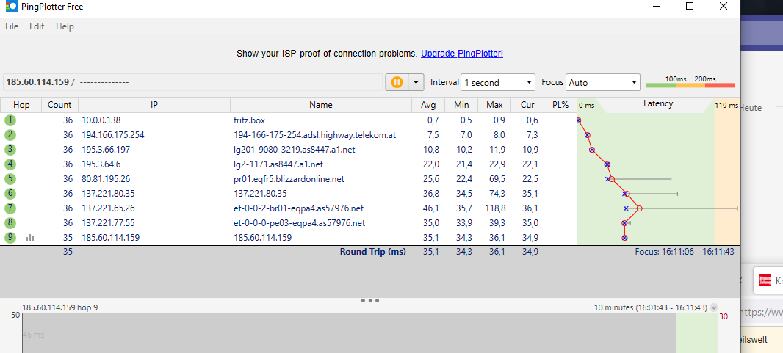Click the IP column header

coord(154,105)
